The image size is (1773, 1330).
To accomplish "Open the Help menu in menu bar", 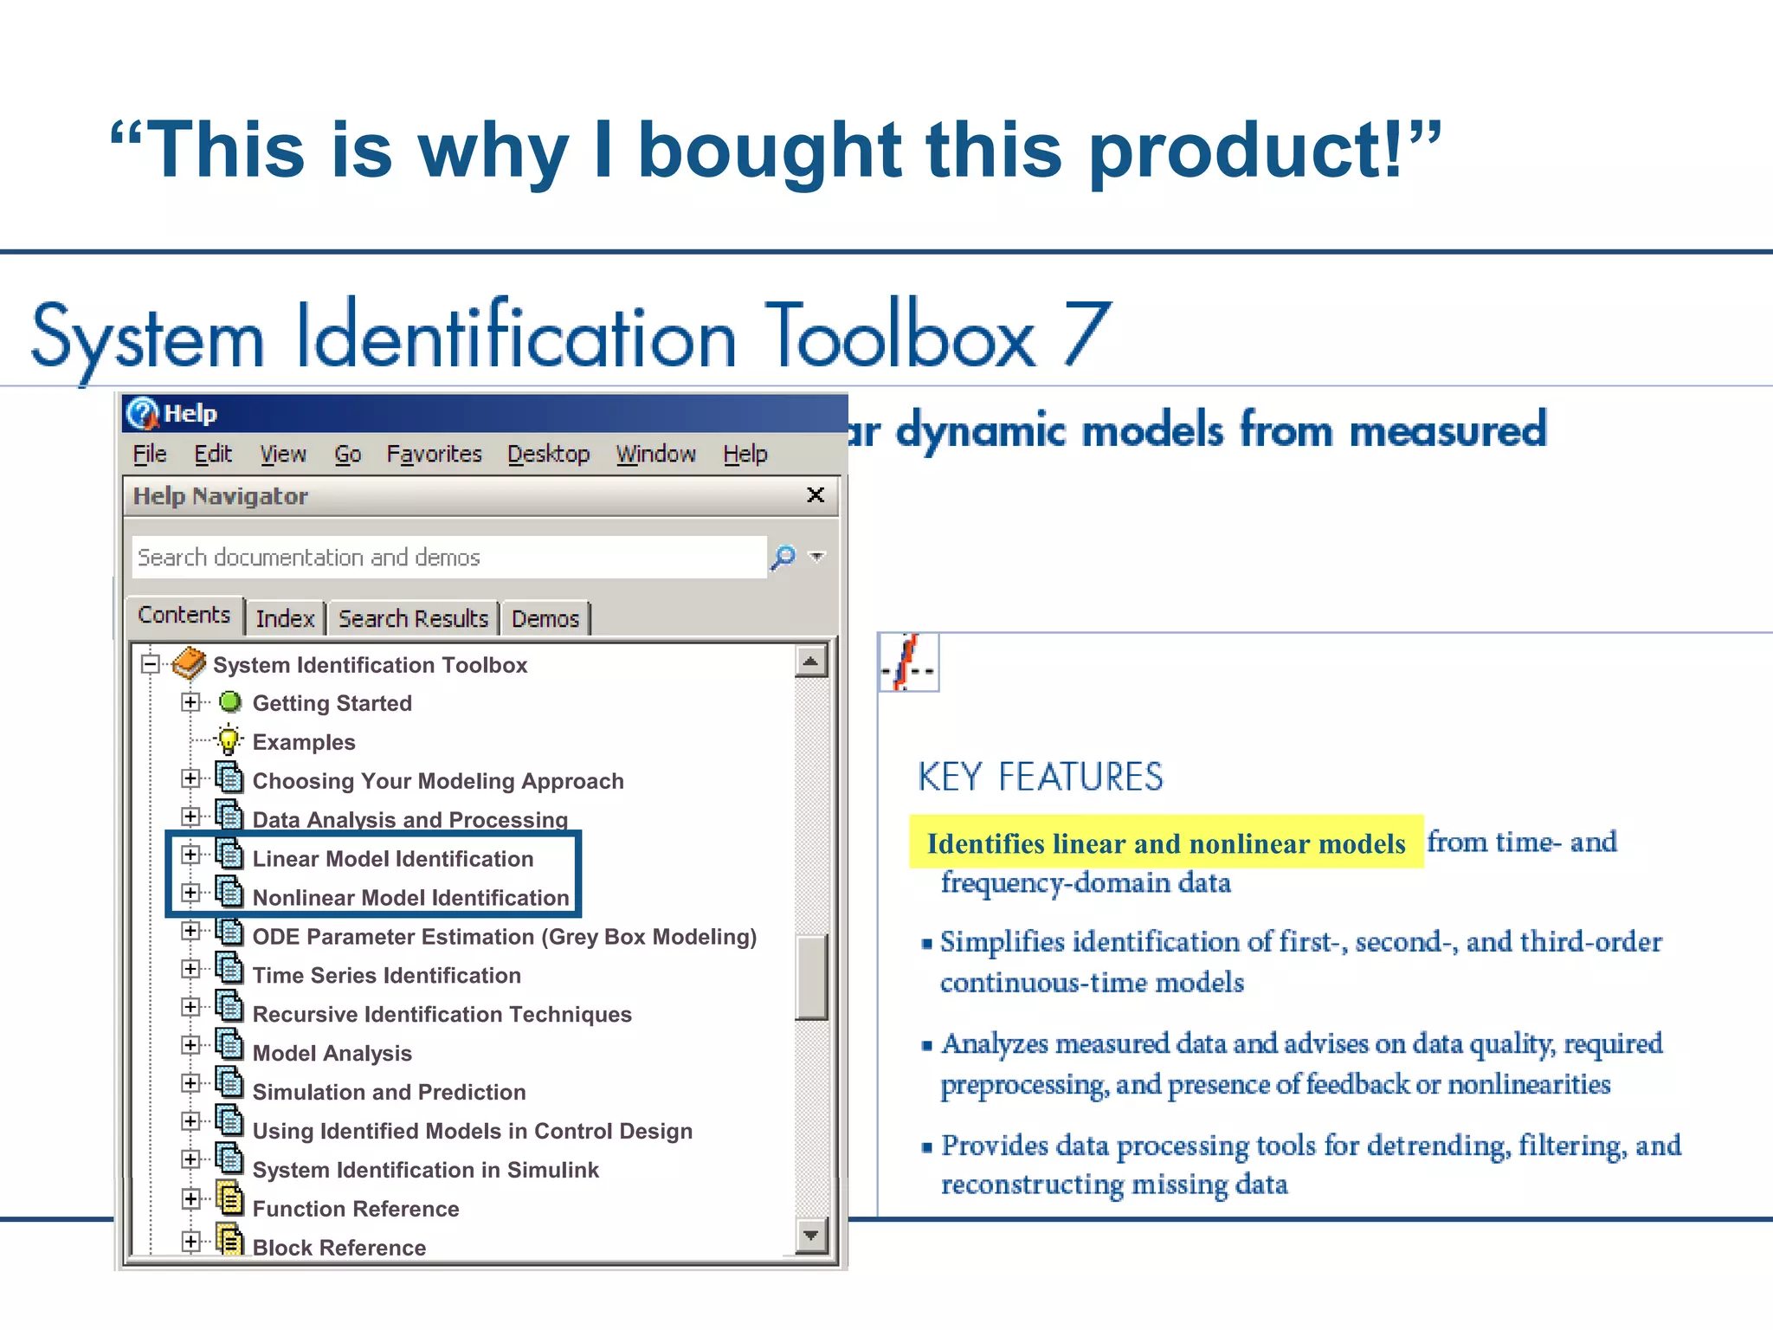I will [x=745, y=454].
